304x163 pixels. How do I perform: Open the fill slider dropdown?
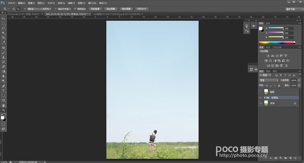(299, 85)
